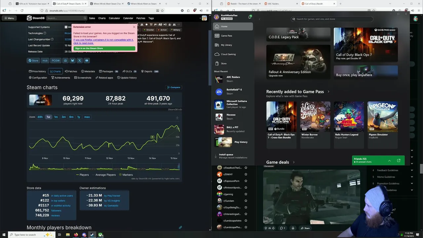Click the SteamDB logo
The width and height of the screenshot is (423, 238).
tap(36, 18)
